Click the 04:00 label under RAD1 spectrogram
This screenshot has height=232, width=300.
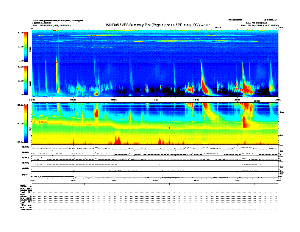tap(73, 100)
